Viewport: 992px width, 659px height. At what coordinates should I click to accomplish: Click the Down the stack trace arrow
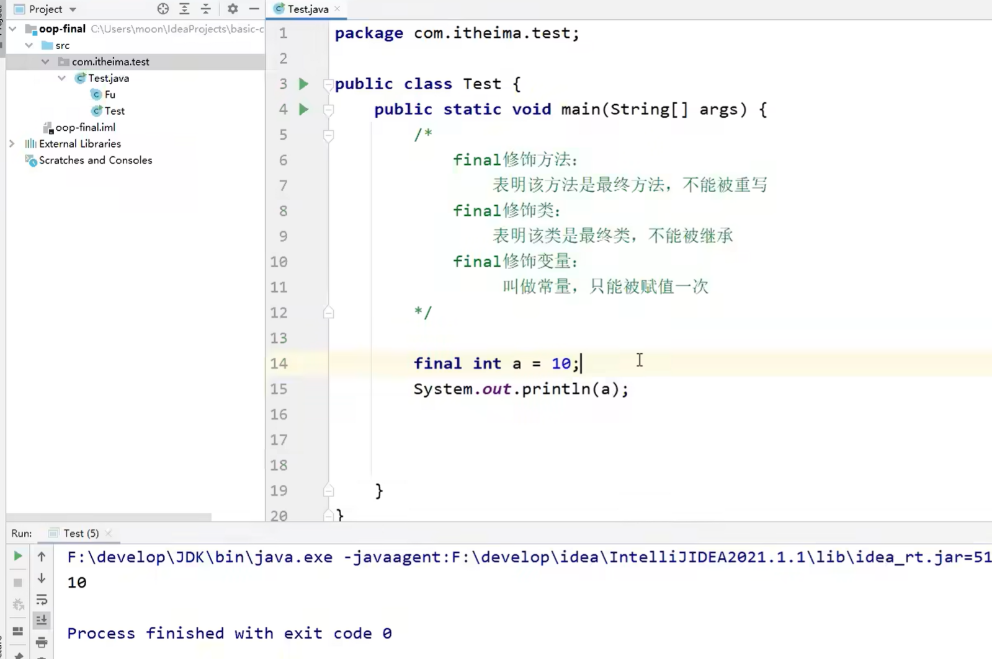coord(42,578)
